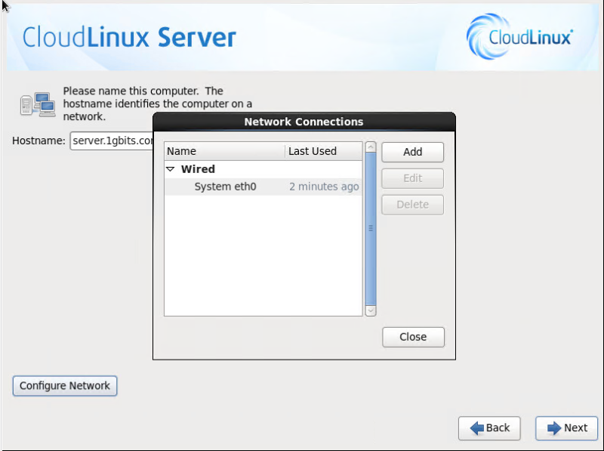Viewport: 604px width, 451px height.
Task: Click the Delete connection button
Action: (412, 204)
